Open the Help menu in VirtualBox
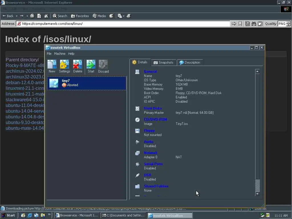This screenshot has height=219, width=292. click(71, 54)
